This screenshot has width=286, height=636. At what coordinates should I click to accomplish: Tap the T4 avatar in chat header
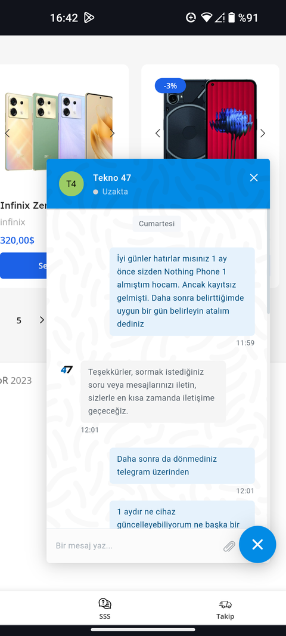(71, 184)
